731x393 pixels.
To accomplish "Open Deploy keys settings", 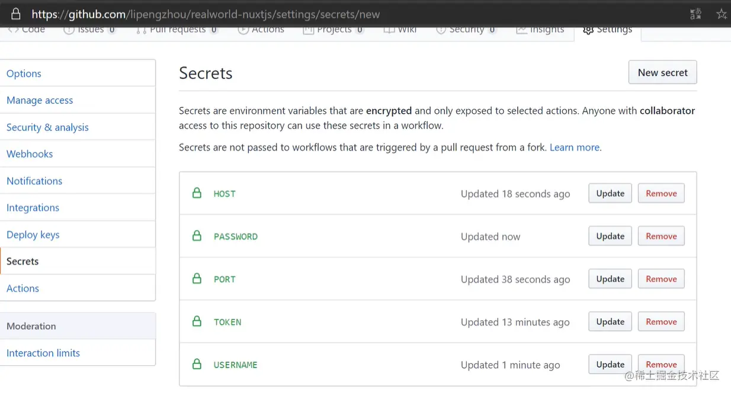I will click(78, 234).
